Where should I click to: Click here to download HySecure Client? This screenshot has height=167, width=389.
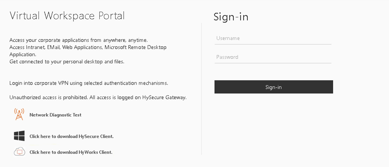(x=72, y=136)
